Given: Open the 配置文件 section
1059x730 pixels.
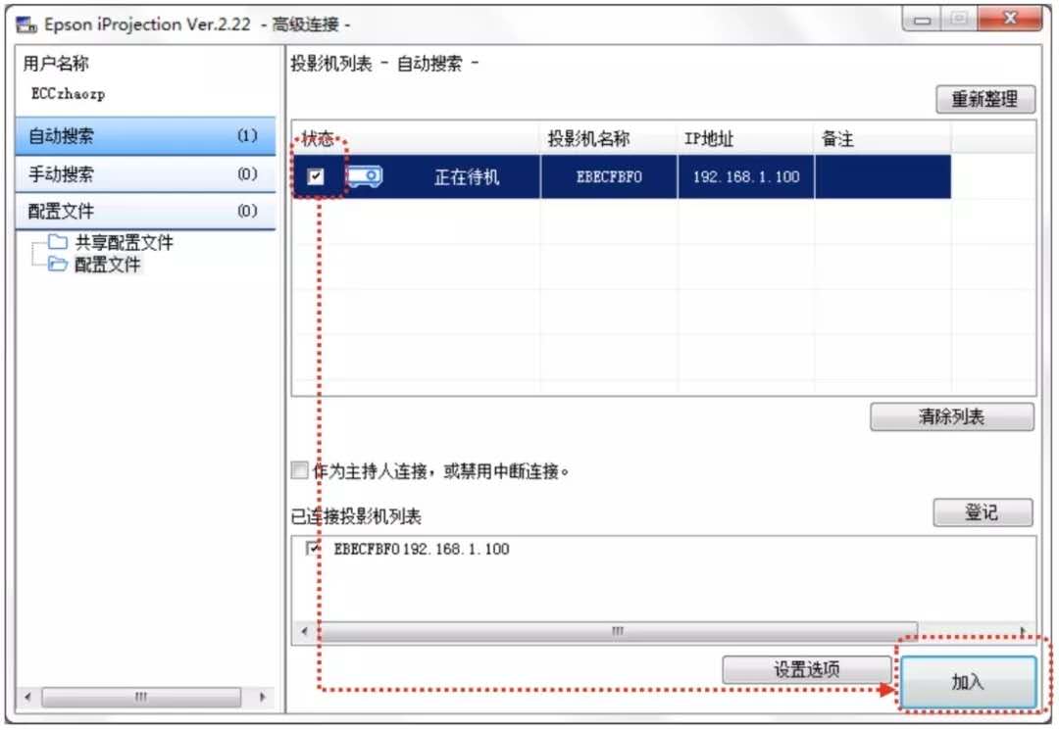Looking at the screenshot, I should coord(145,212).
